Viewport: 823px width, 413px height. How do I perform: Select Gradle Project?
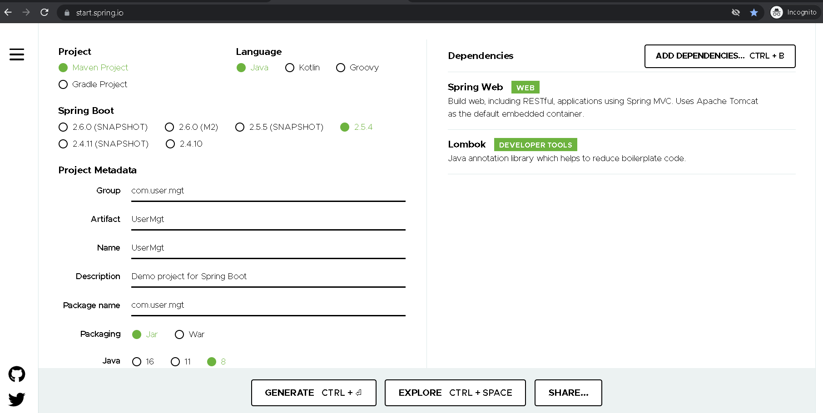(x=63, y=84)
